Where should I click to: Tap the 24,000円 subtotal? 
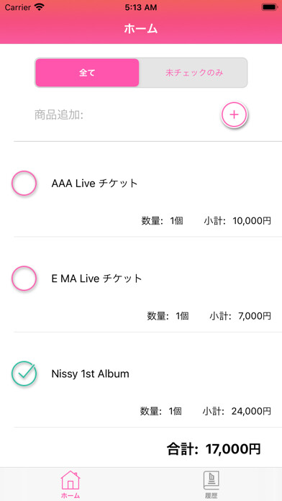pos(251,411)
